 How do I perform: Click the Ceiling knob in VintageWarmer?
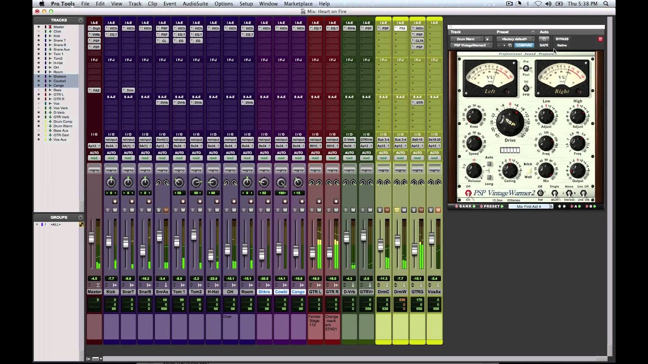pyautogui.click(x=510, y=170)
